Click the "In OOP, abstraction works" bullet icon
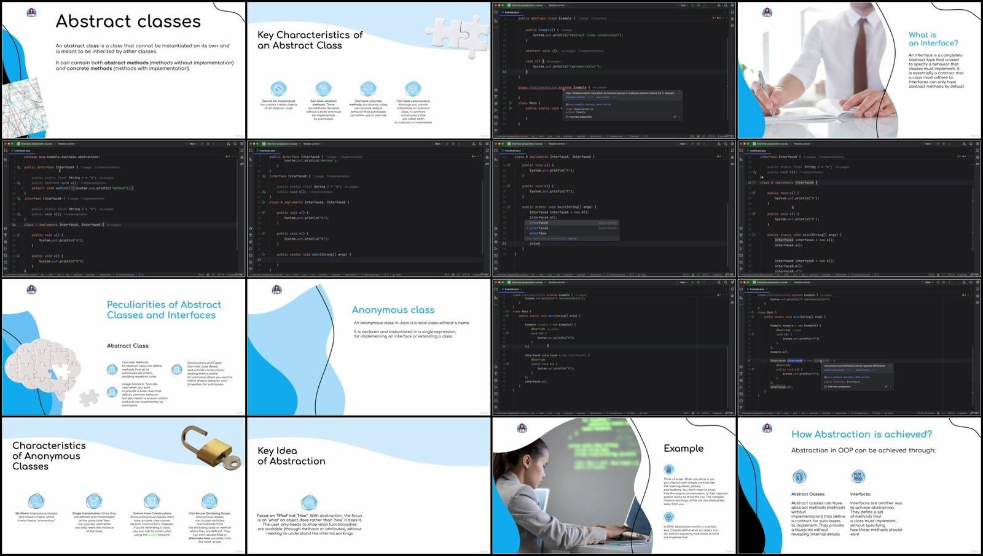This screenshot has width=983, height=556. click(x=668, y=517)
